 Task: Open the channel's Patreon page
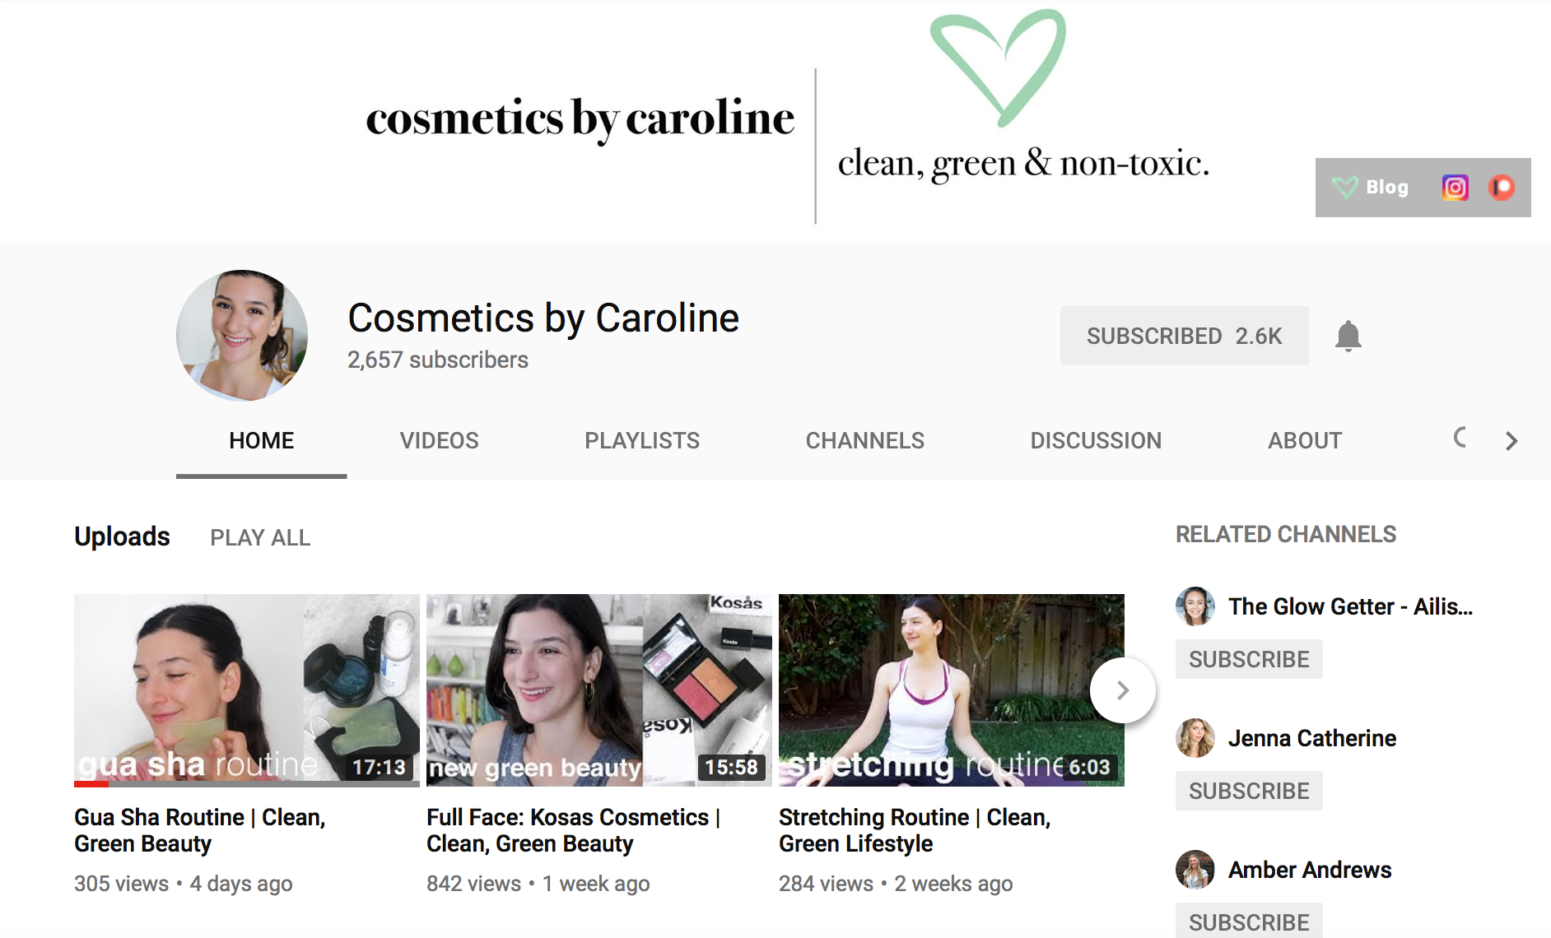1500,188
